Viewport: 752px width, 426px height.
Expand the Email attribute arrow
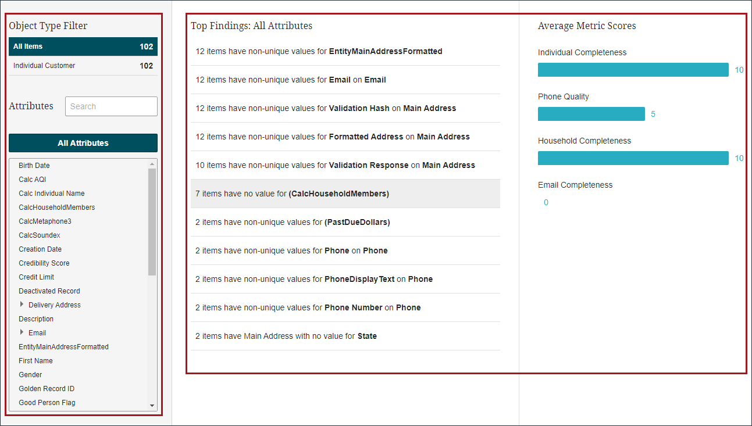click(x=22, y=332)
